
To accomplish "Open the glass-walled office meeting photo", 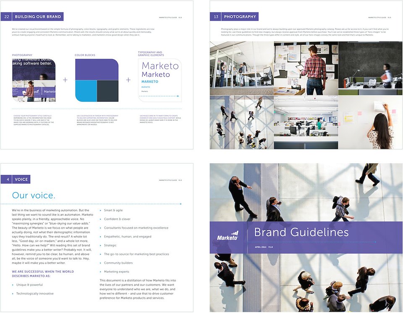I will [242, 69].
